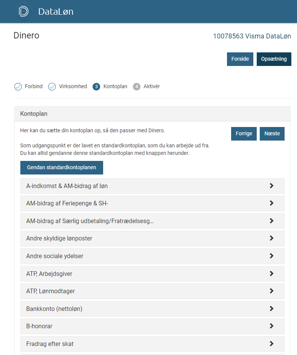Screen dimensions: 297x355
Task: Click the Virksomhed step checkmark icon
Action: [52, 86]
